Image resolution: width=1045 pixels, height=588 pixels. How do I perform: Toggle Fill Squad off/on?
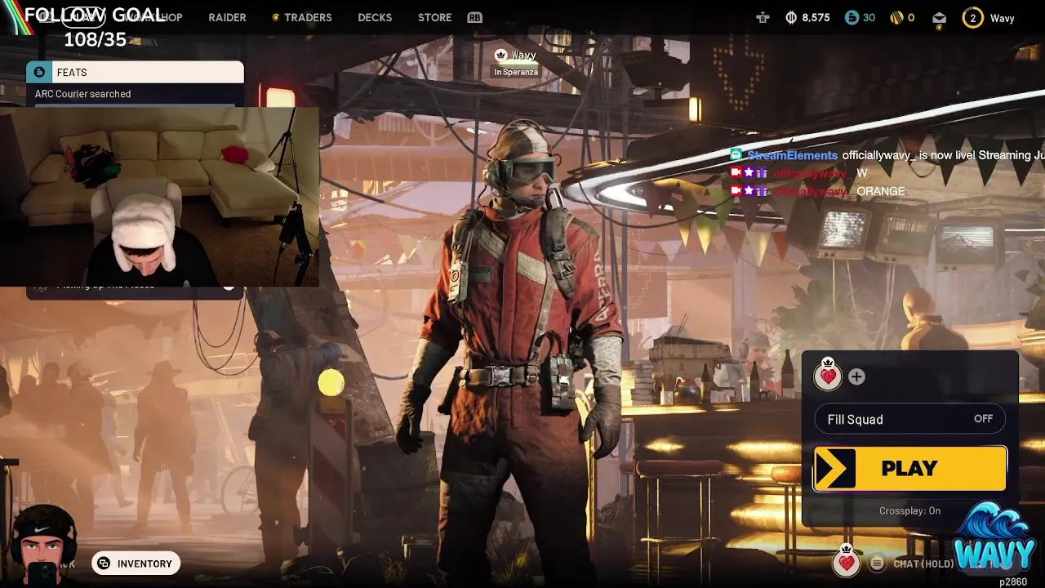click(909, 419)
